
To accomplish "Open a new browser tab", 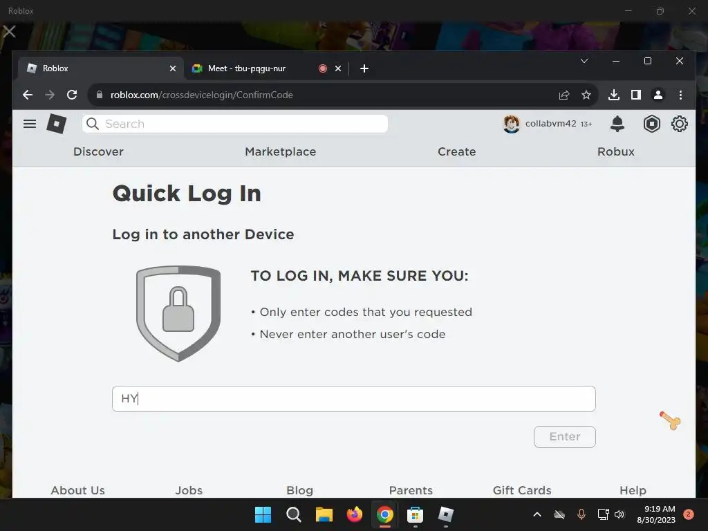I will tap(364, 68).
